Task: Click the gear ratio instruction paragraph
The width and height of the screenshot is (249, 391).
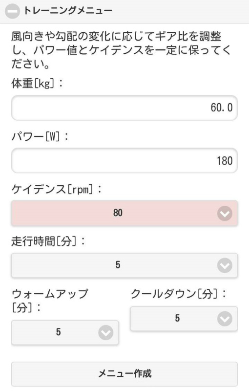Action: [x=121, y=50]
